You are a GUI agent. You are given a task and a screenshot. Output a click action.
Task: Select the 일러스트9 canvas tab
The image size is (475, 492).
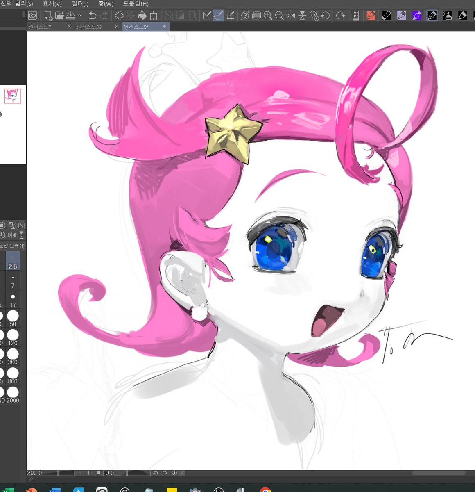(136, 27)
